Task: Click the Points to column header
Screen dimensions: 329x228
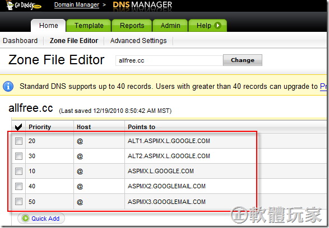Action: tap(141, 127)
